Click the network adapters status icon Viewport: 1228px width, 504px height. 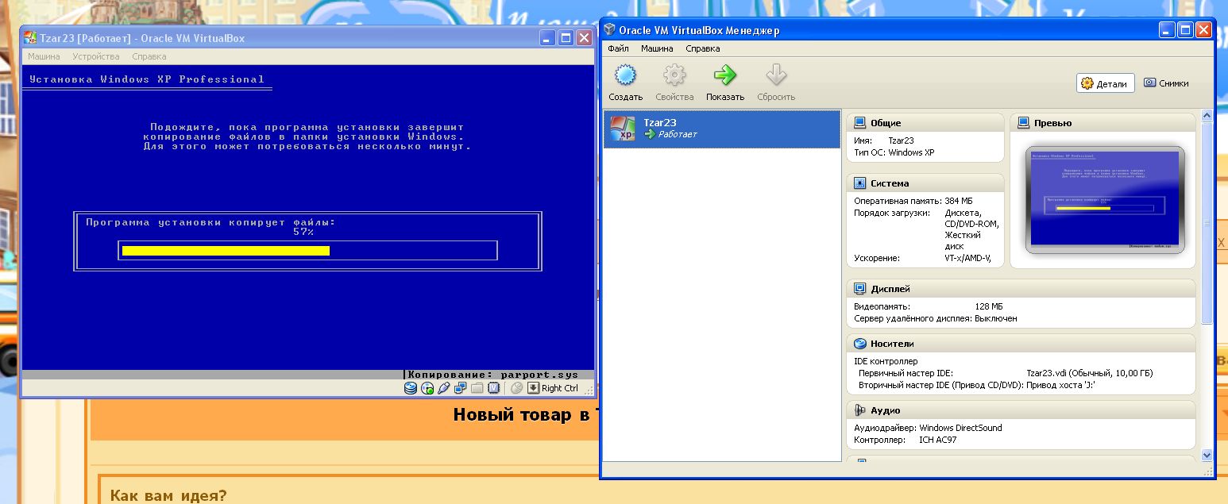461,388
